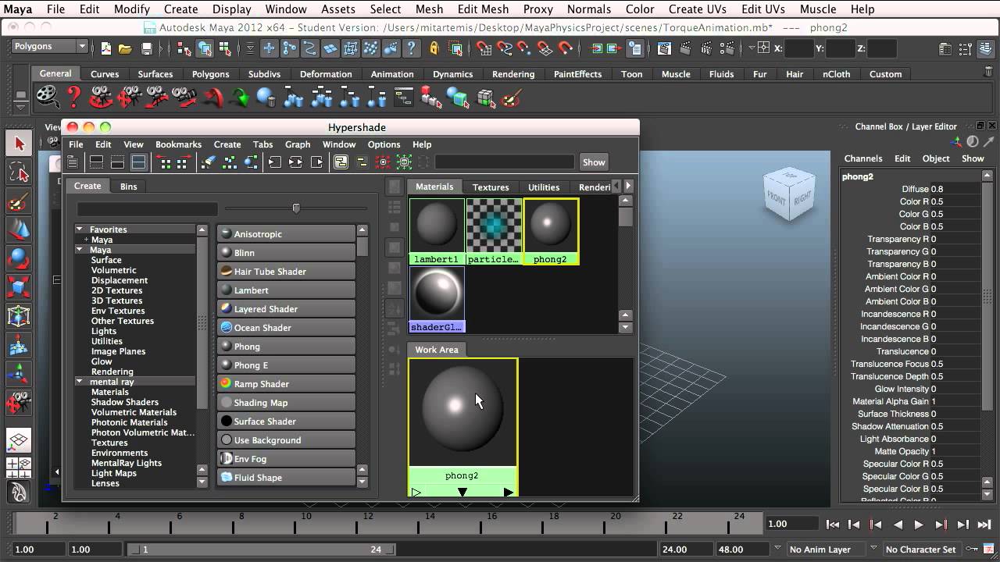1000x562 pixels.
Task: Toggle the Tool Settings icon at top right
Action: (x=966, y=48)
